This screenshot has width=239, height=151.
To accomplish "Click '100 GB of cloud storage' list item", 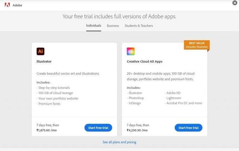I will pyautogui.click(x=56, y=93).
